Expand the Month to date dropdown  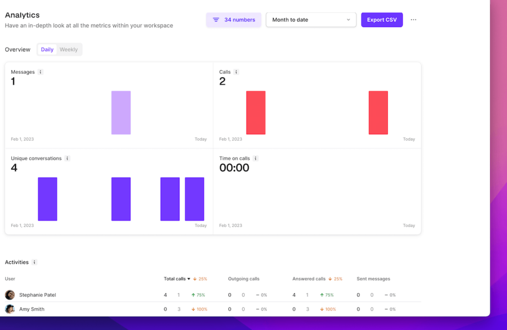tap(311, 20)
